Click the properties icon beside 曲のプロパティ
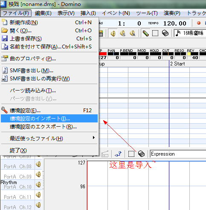206x210 pixels. [x=5, y=58]
